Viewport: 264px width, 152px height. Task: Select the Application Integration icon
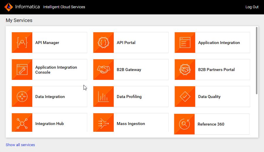tap(185, 43)
